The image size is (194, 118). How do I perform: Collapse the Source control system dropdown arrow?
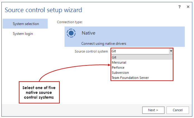pos(171,51)
